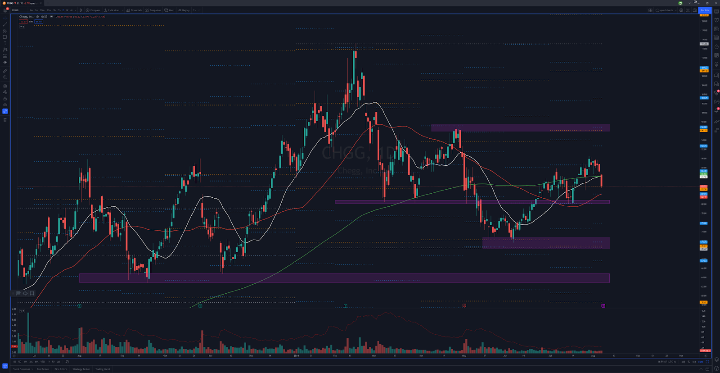This screenshot has height=373, width=720.
Task: Click the green browser extension icon
Action: coord(680,3)
